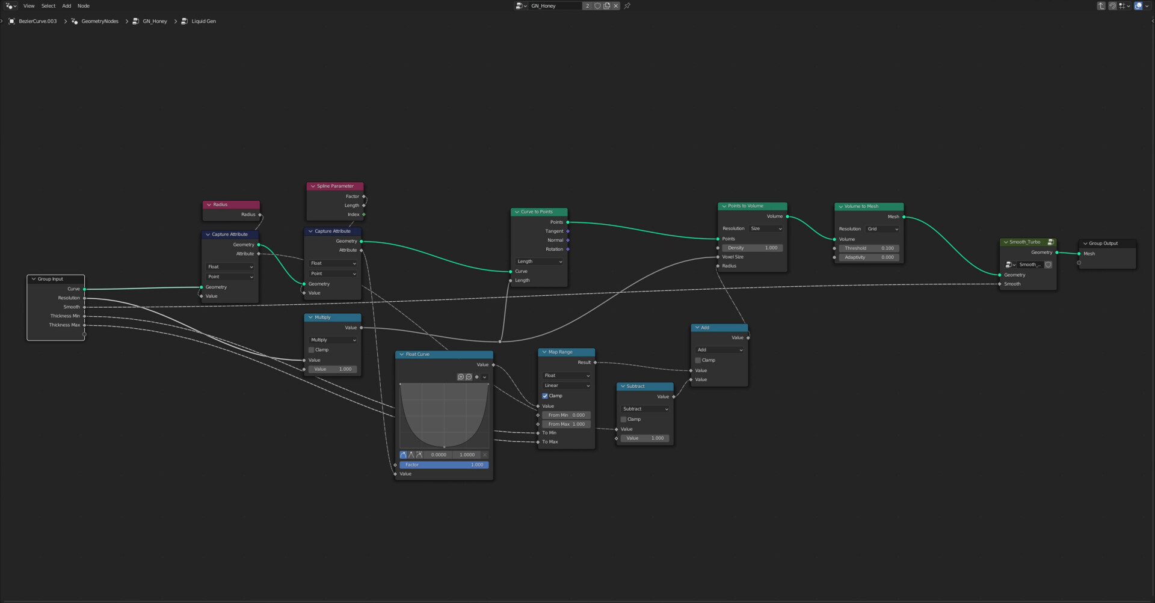This screenshot has width=1155, height=603.
Task: Click the delete point X icon in Float Curve
Action: [484, 455]
